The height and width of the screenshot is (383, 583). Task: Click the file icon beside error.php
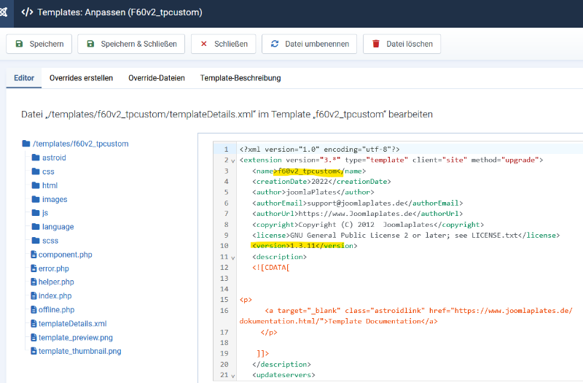[x=34, y=268]
